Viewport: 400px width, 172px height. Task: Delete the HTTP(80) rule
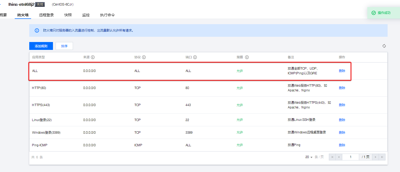(342, 88)
